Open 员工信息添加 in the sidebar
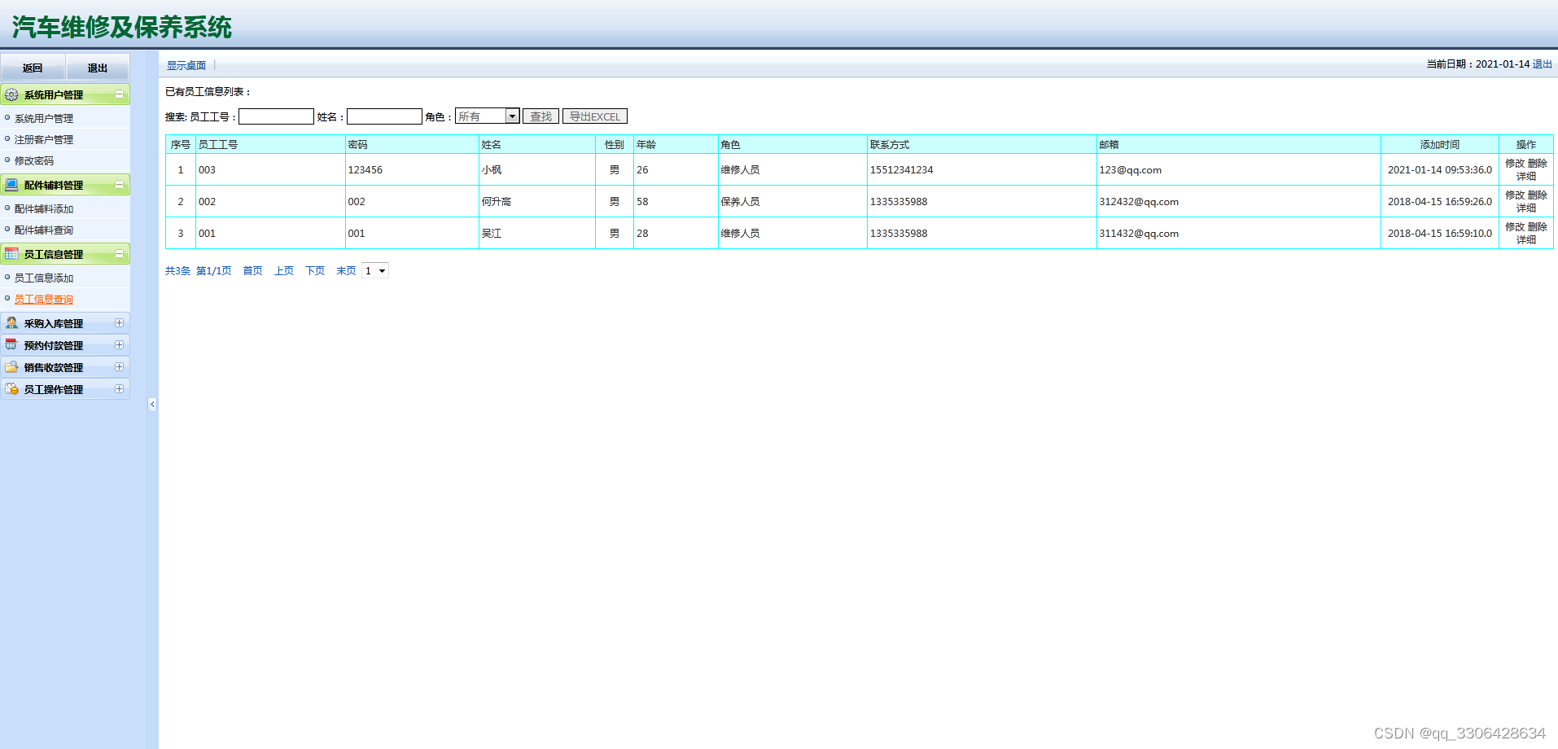 pyautogui.click(x=44, y=278)
